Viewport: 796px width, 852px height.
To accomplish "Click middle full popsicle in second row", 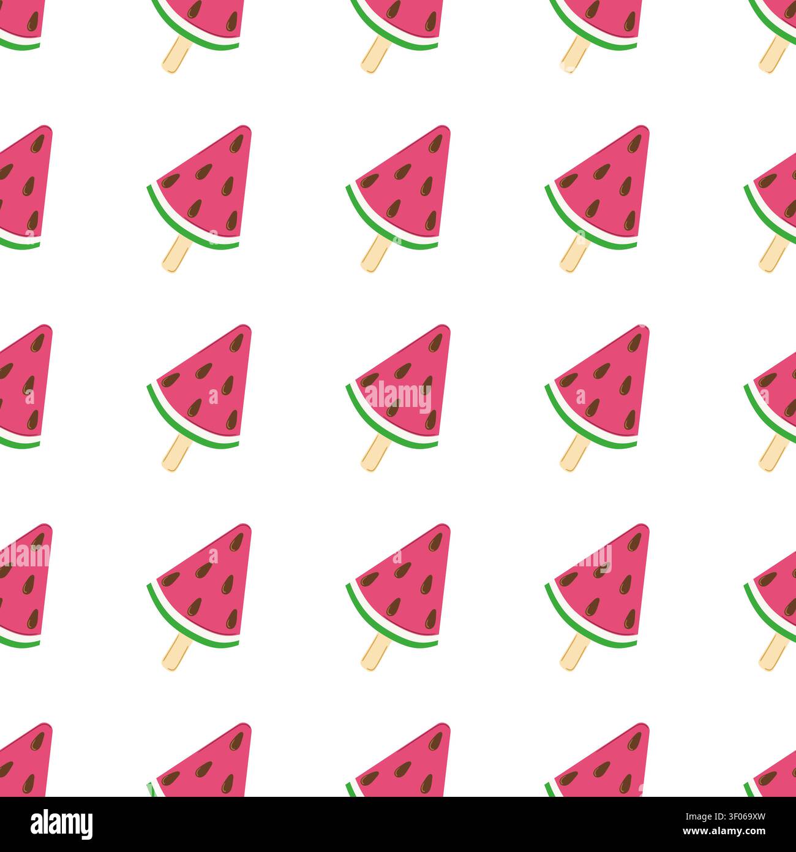I will click(399, 199).
